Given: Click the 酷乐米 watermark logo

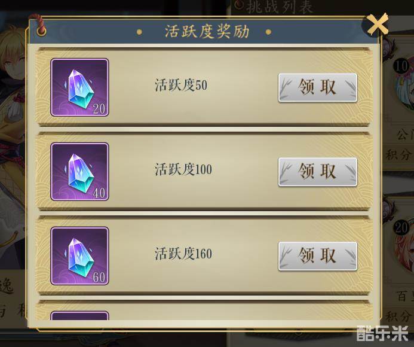Looking at the screenshot, I should pyautogui.click(x=382, y=333).
